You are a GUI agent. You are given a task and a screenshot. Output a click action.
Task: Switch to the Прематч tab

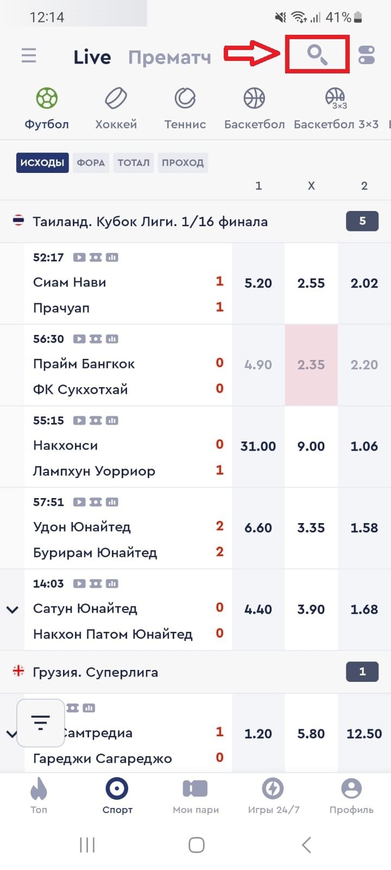point(169,57)
